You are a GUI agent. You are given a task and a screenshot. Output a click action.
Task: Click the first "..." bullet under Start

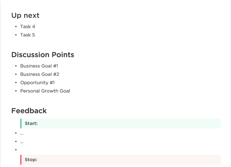(22, 134)
